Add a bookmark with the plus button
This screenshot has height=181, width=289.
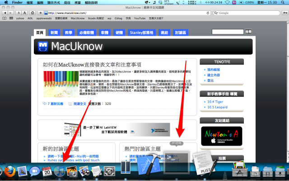[40, 13]
